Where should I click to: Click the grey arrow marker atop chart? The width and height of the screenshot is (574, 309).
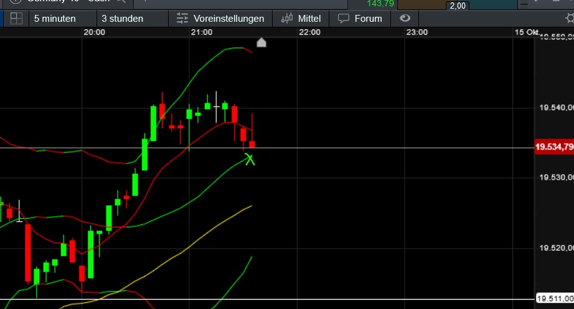[261, 42]
